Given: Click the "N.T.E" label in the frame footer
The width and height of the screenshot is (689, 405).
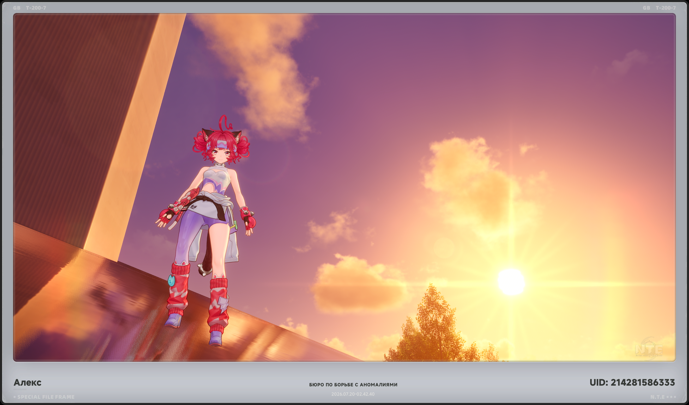Looking at the screenshot, I should pos(657,397).
